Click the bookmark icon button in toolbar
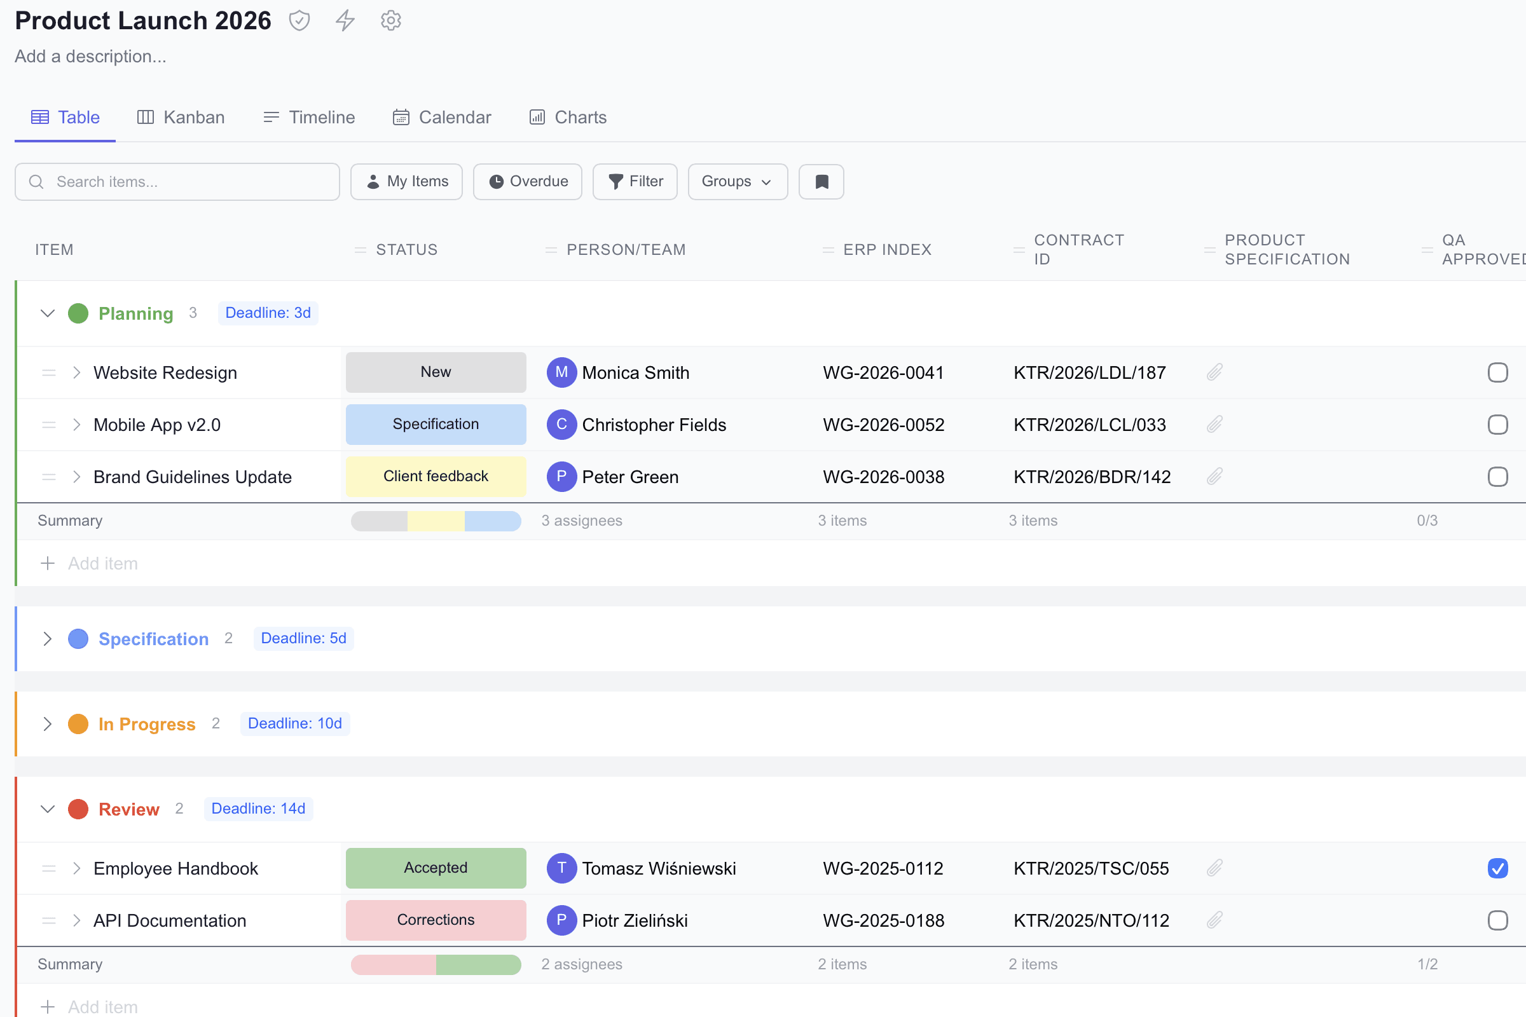The image size is (1526, 1017). pyautogui.click(x=821, y=182)
